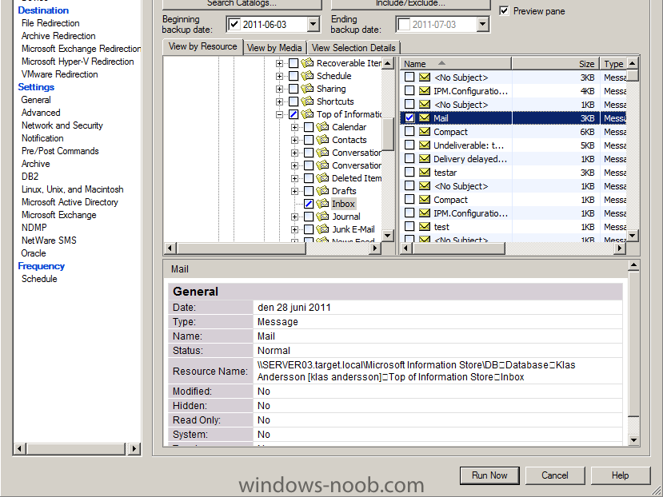The image size is (663, 497).
Task: Select the Pre/Post Commands entry
Action: [x=60, y=151]
